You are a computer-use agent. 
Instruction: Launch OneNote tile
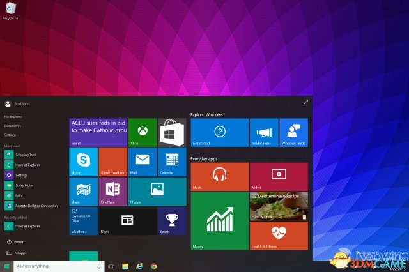113,192
